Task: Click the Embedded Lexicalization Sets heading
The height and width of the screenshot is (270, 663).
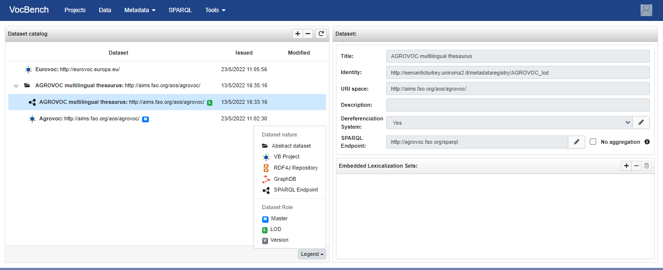Action: (x=378, y=166)
